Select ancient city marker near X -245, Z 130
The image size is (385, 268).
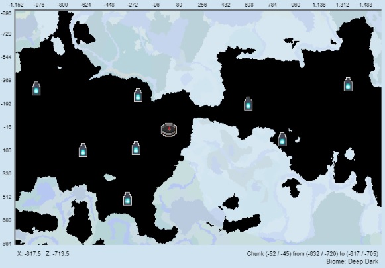[136, 148]
